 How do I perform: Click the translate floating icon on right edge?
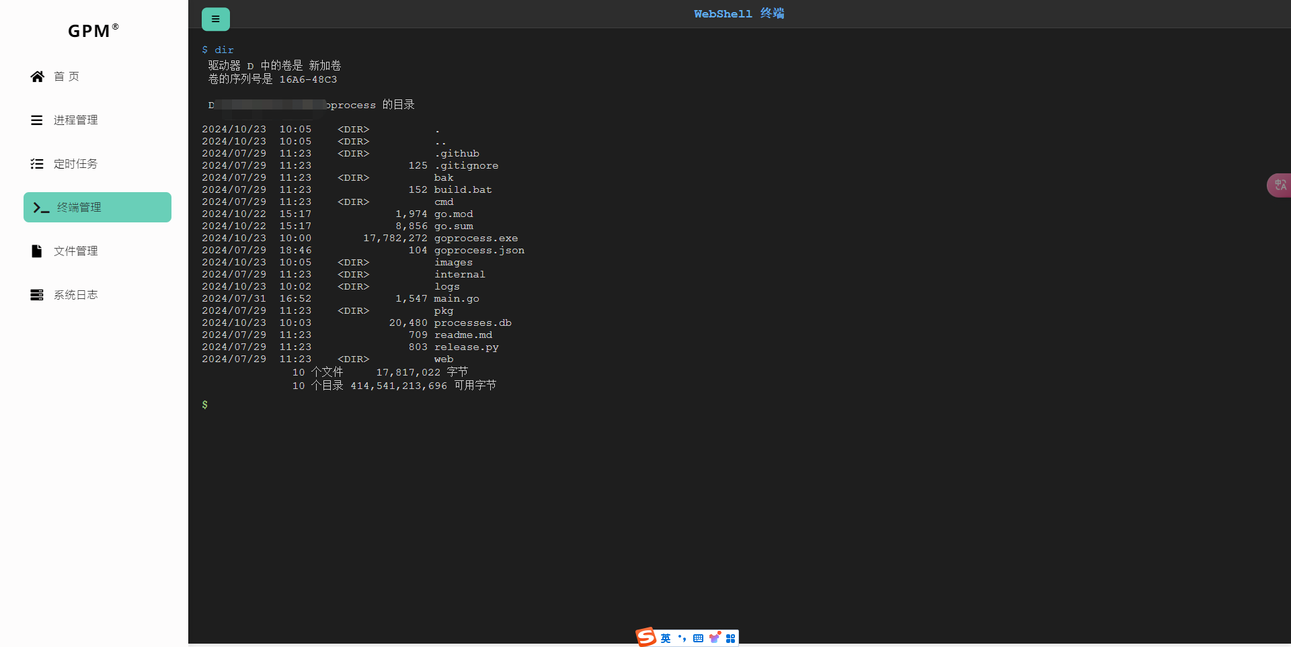point(1280,185)
